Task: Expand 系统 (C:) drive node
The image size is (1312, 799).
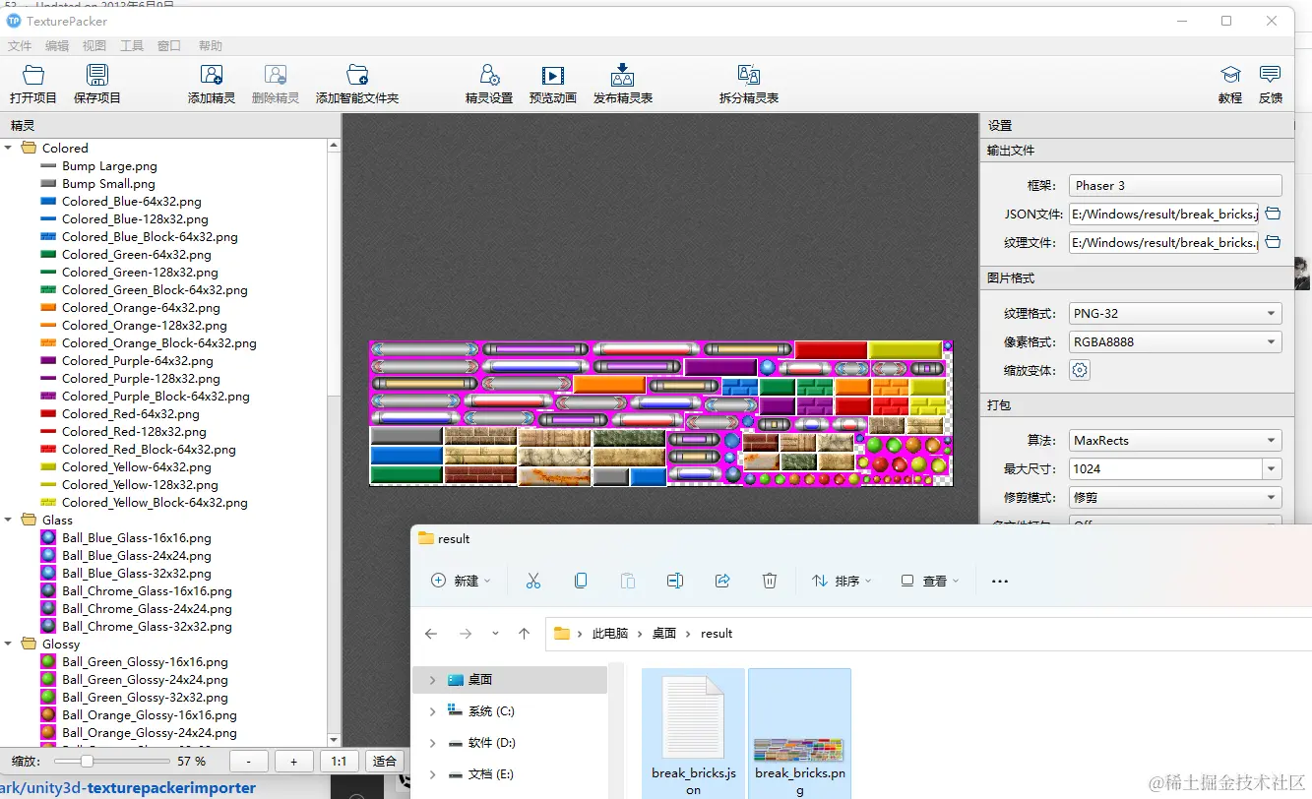Action: 432,711
